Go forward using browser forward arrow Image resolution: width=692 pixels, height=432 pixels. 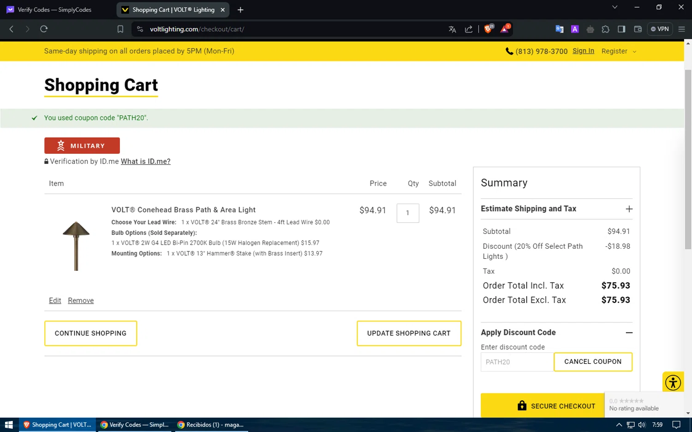[x=27, y=29]
